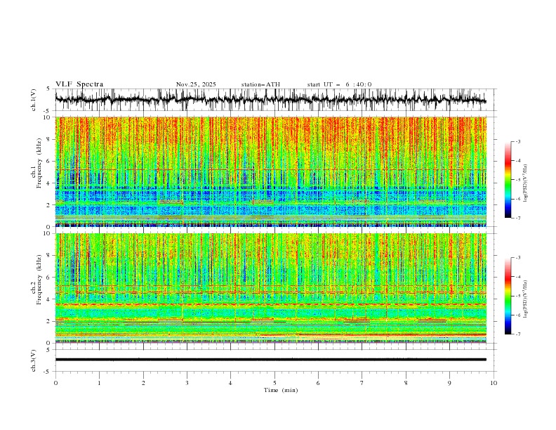
Task: Click the Time (min) axis label
Action: (x=281, y=390)
